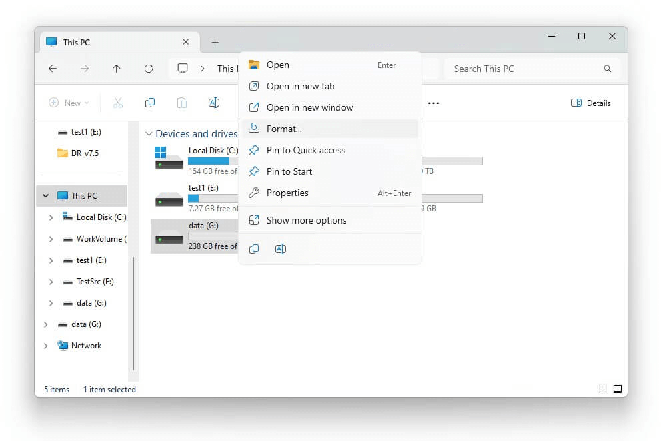Switch to large icons view in status bar

coord(617,389)
